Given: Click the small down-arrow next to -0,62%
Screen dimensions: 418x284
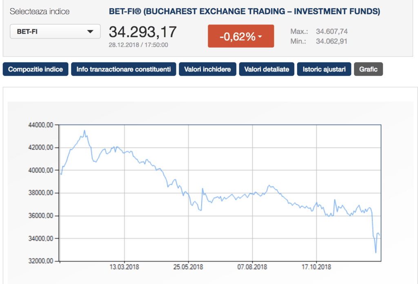Looking at the screenshot, I should 260,36.
